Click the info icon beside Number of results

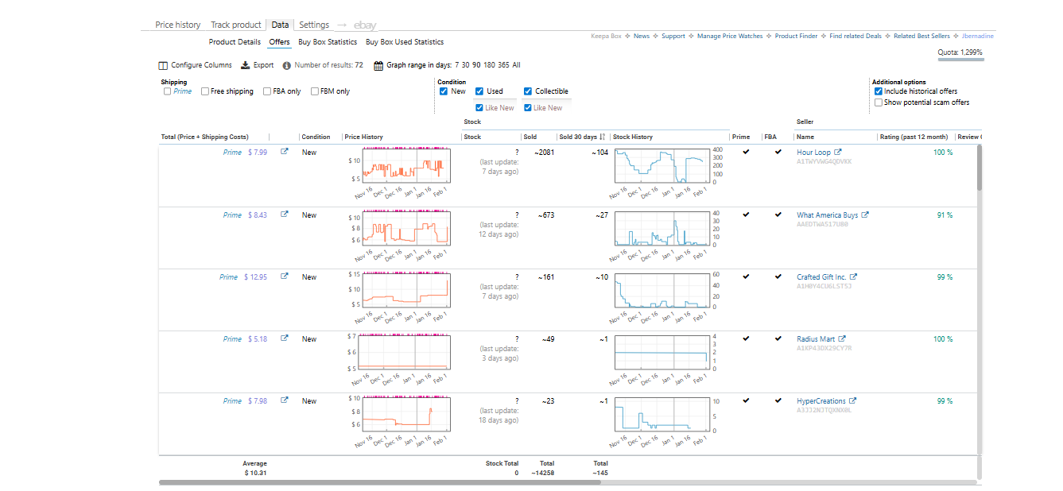[286, 66]
